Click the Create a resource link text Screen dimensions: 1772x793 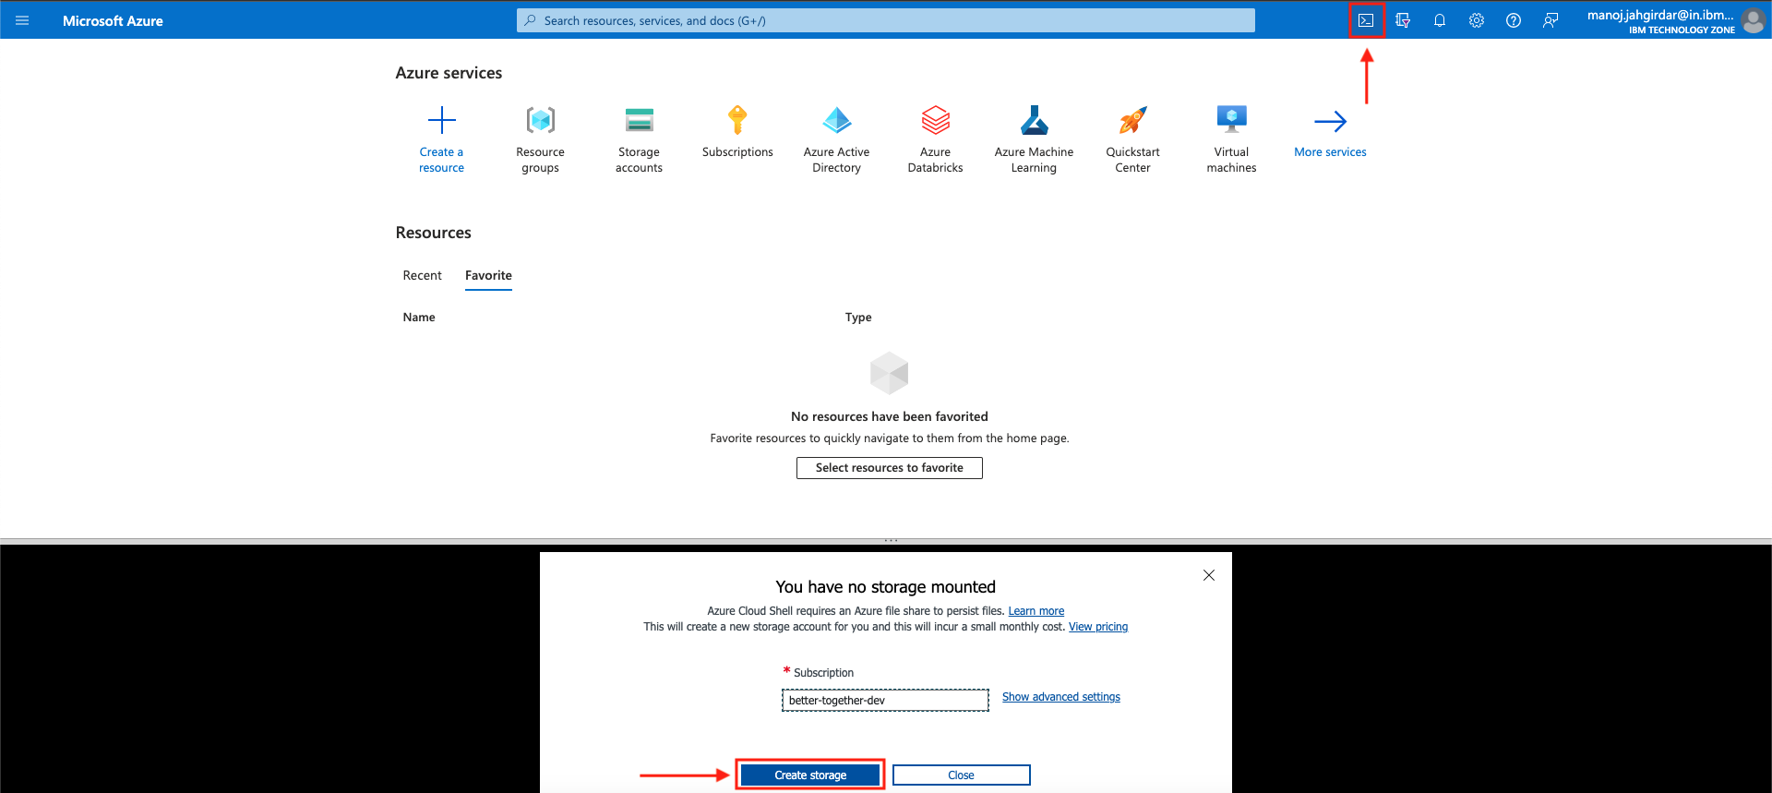pos(442,160)
